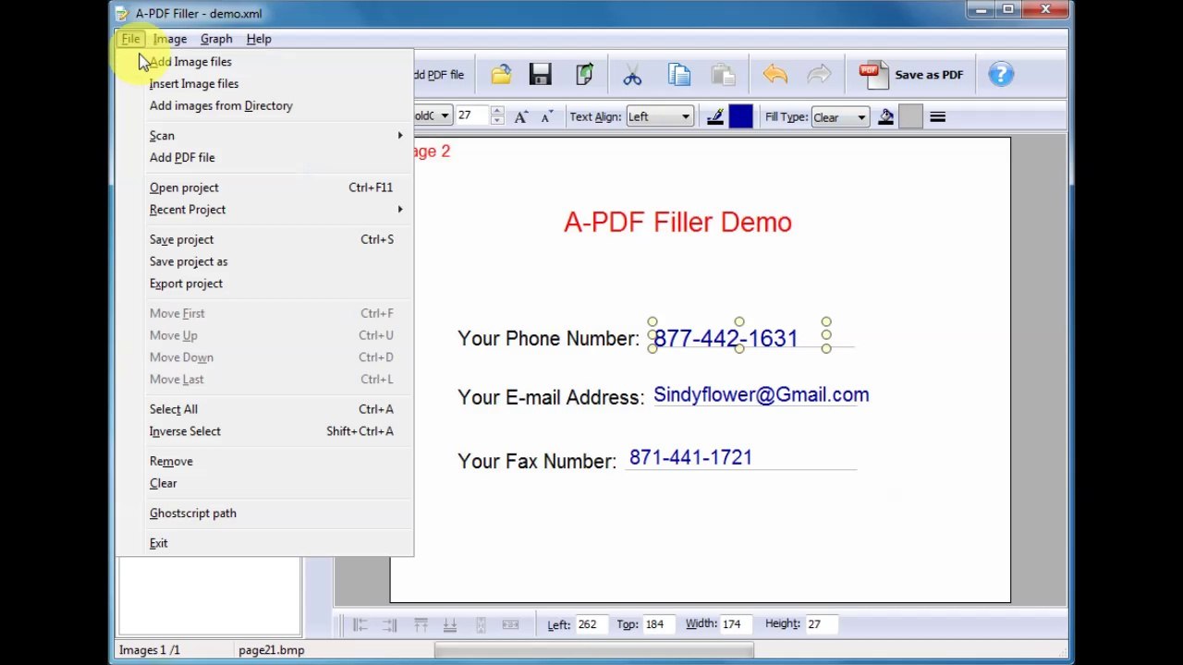Click the align right edges icon
Image resolution: width=1183 pixels, height=665 pixels.
pos(390,625)
